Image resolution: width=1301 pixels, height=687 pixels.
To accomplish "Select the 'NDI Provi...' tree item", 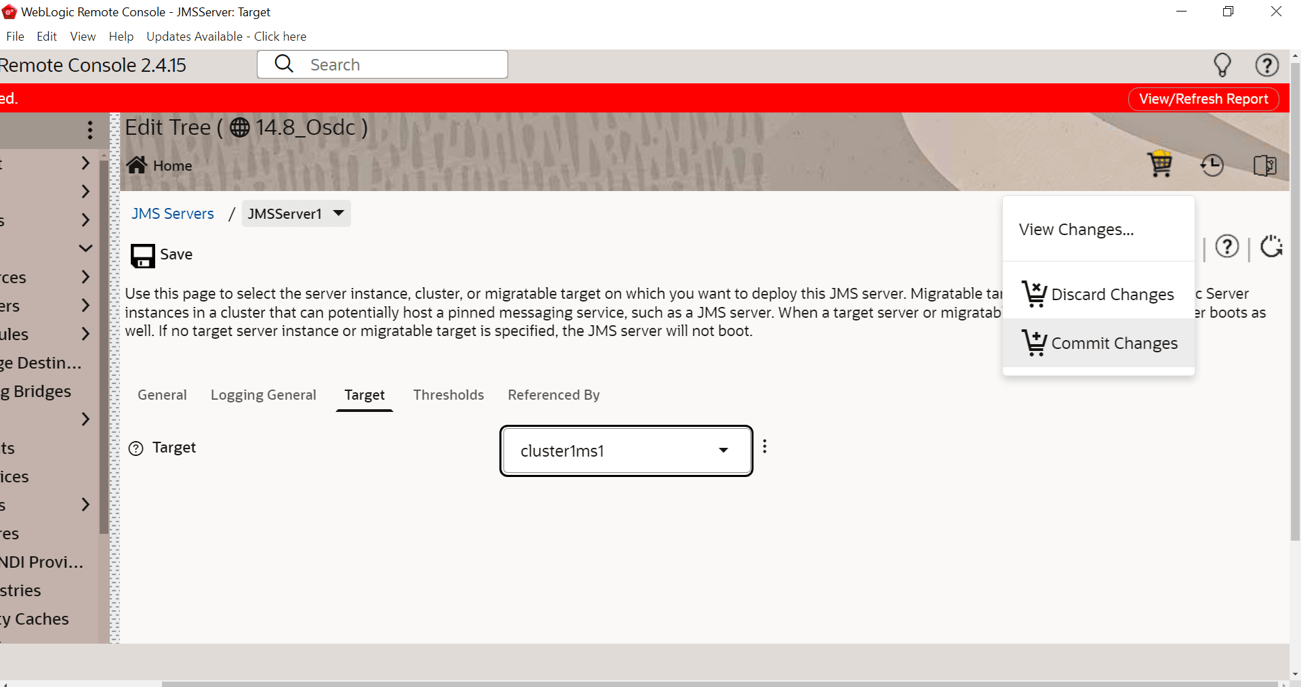I will tap(41, 562).
